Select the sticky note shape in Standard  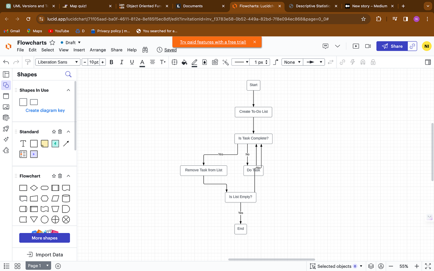(44, 143)
